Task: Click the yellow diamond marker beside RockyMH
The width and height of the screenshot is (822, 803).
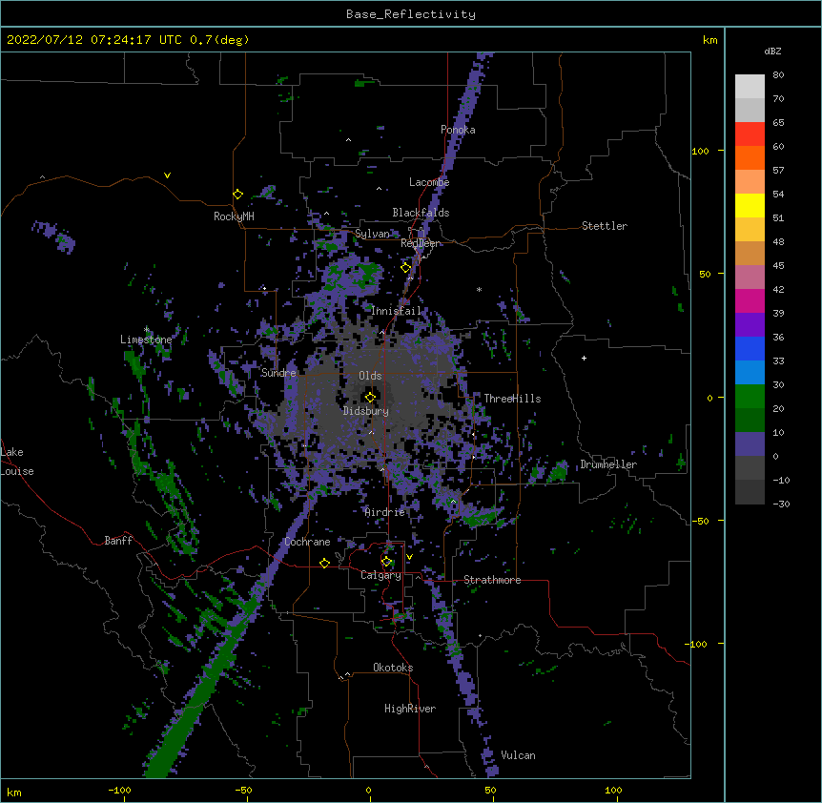Action: pos(237,195)
